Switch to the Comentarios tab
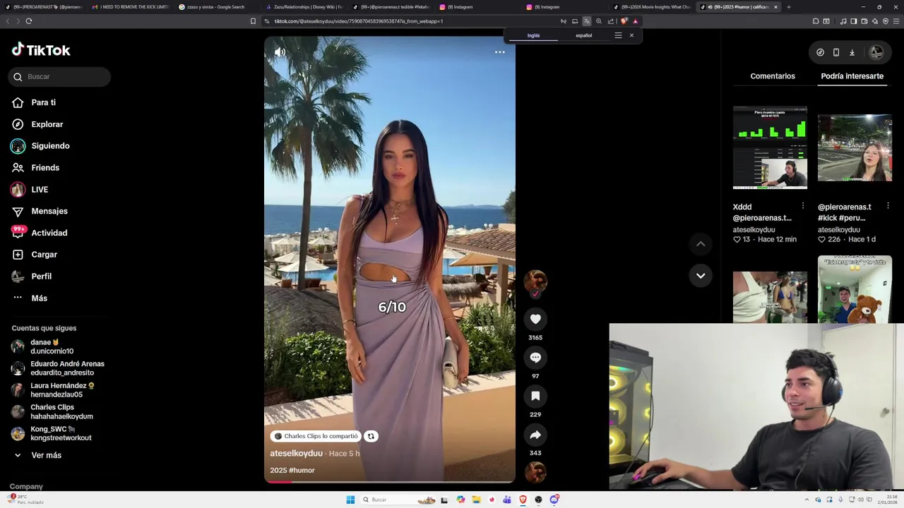904x508 pixels. (x=773, y=76)
